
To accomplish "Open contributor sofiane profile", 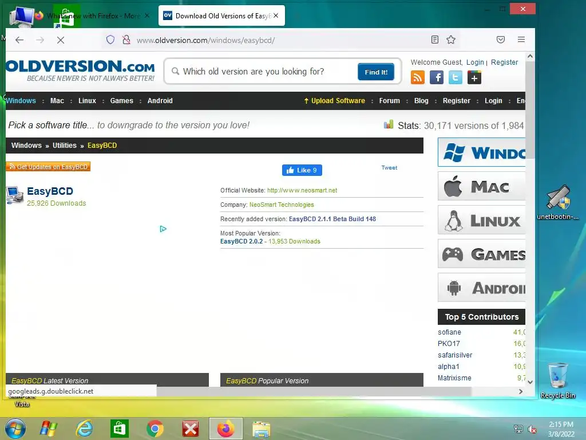I will [x=449, y=332].
